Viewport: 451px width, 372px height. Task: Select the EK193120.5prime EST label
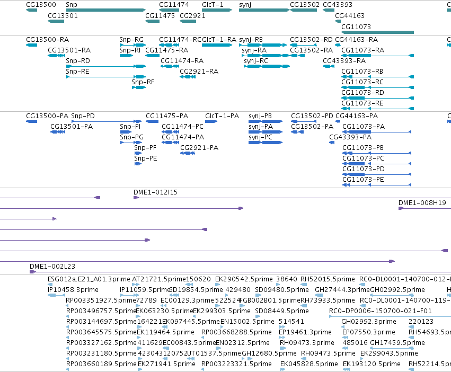(372, 364)
